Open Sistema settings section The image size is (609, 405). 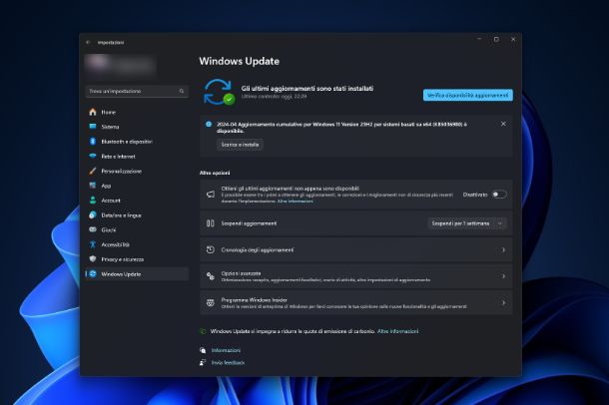[x=137, y=127]
